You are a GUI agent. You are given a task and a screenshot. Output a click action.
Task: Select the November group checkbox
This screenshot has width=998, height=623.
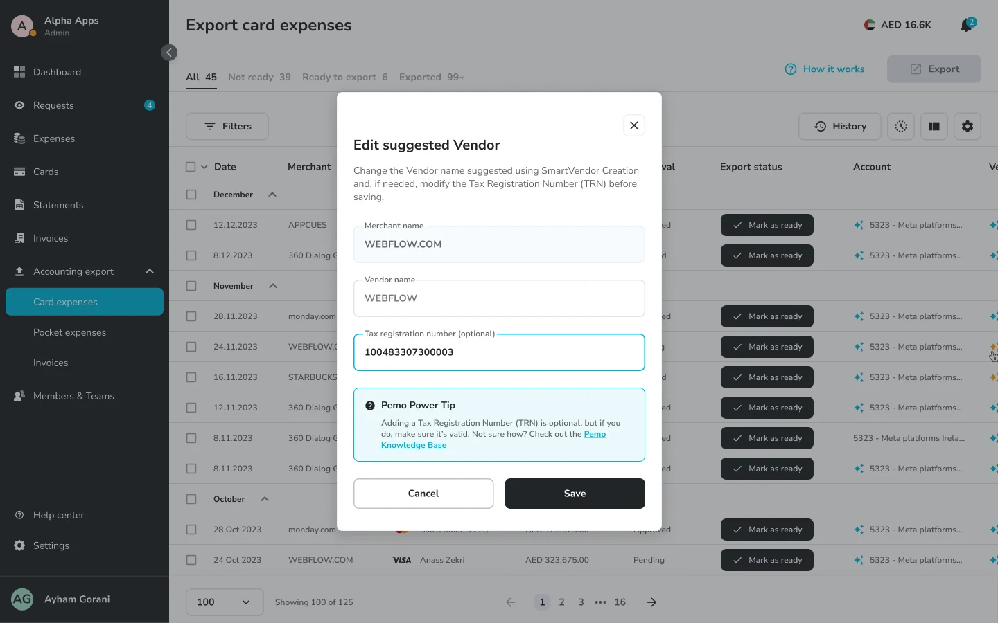point(191,286)
